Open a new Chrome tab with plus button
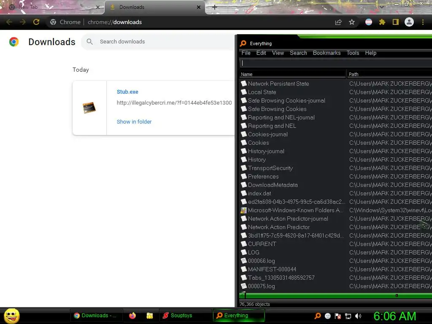This screenshot has width=432, height=324. coord(215,7)
